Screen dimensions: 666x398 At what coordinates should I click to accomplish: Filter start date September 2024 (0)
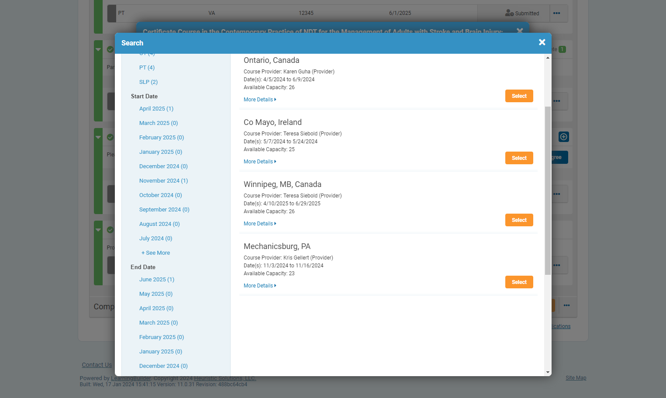pos(164,210)
